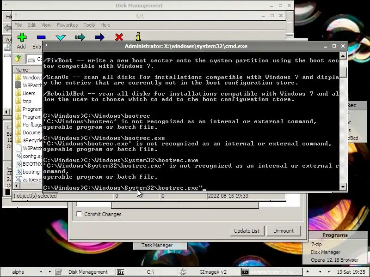Select the config.sys file entry

29,156
